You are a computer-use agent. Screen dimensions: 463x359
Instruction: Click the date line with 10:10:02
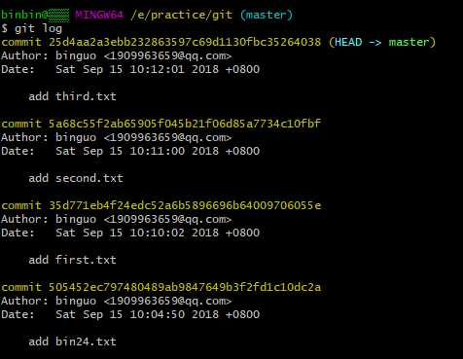[130, 233]
